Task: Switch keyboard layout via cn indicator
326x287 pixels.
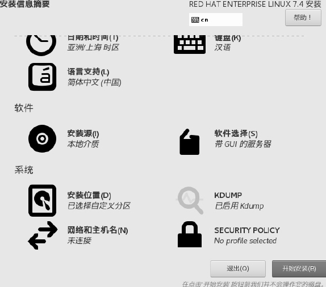Action: click(x=216, y=19)
